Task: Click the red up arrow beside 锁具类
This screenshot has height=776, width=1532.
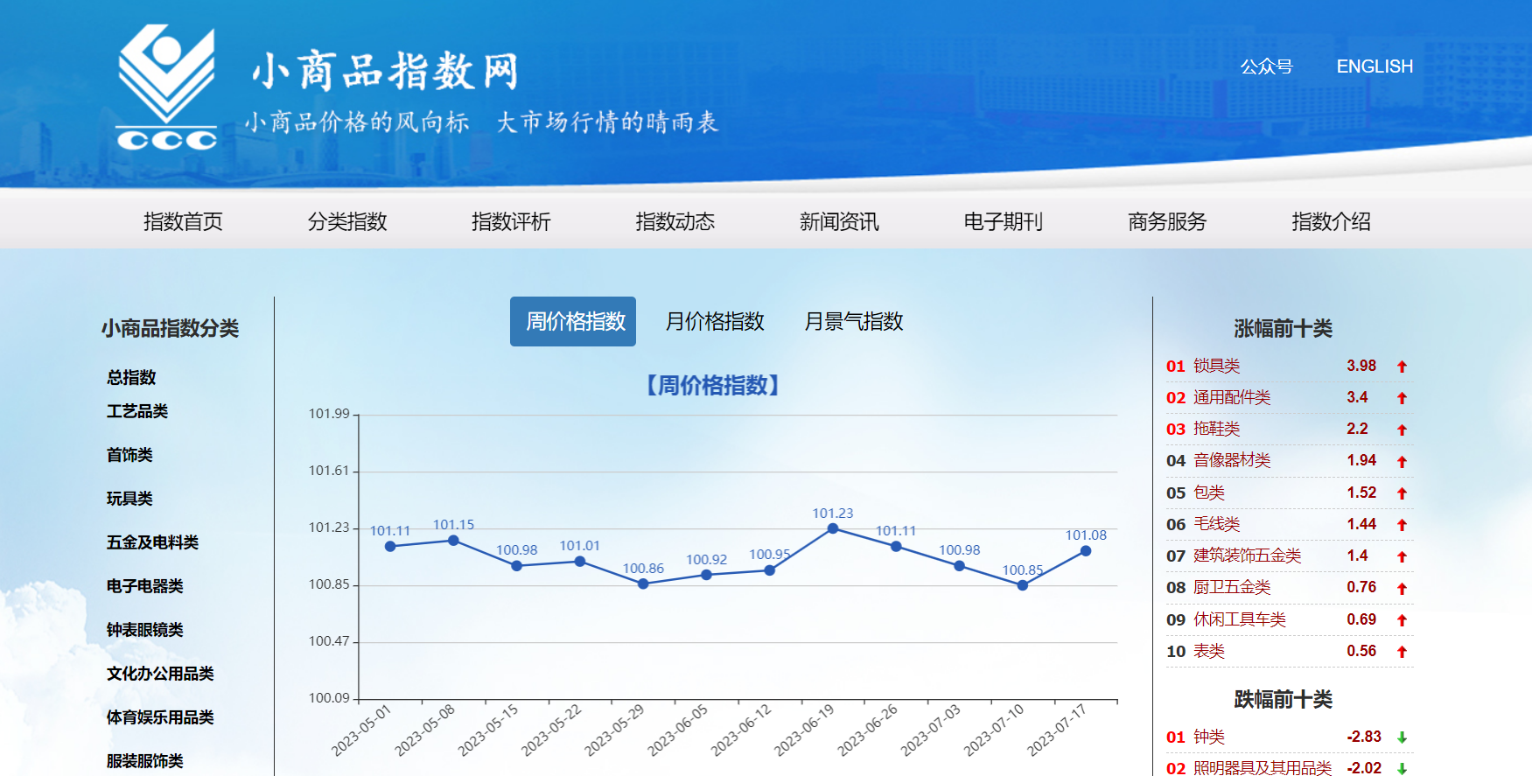Action: pyautogui.click(x=1402, y=367)
